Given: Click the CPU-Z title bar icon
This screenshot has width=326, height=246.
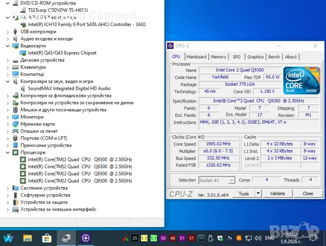Looking at the screenshot, I should coord(170,46).
